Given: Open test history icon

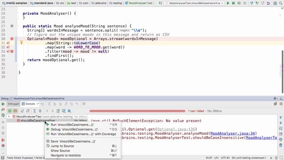Looking at the screenshot, I should [64, 111].
